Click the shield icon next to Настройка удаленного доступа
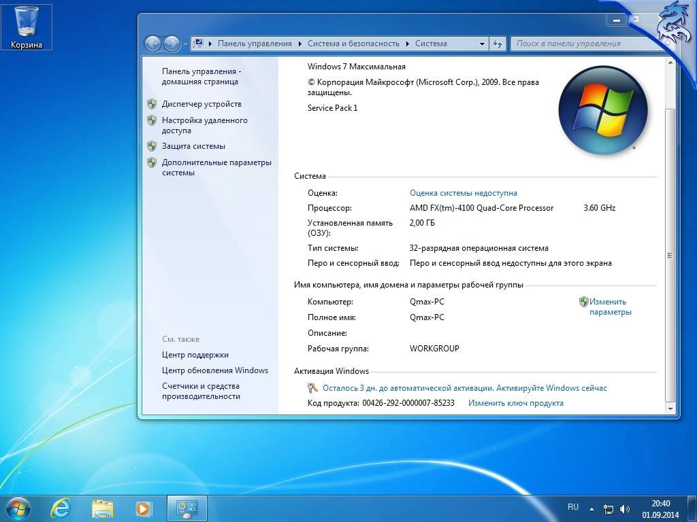 152,120
